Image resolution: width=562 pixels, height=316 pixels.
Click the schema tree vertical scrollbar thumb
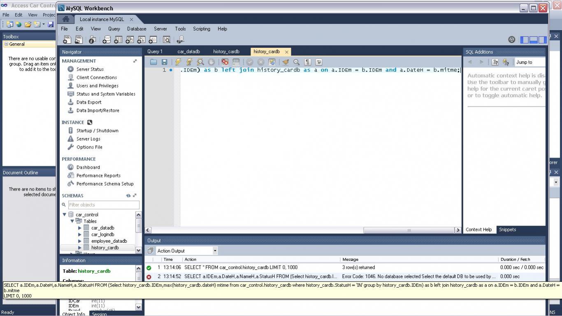pyautogui.click(x=138, y=225)
